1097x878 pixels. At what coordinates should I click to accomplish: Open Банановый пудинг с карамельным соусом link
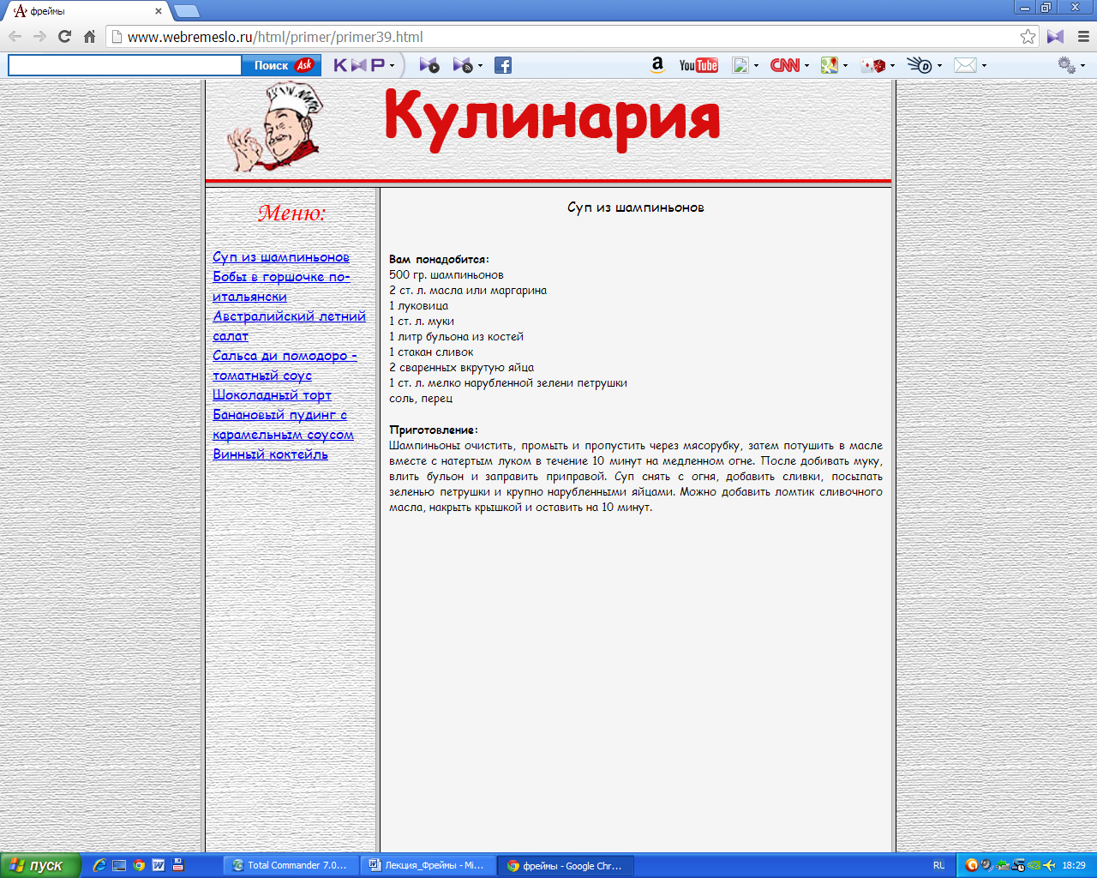283,424
